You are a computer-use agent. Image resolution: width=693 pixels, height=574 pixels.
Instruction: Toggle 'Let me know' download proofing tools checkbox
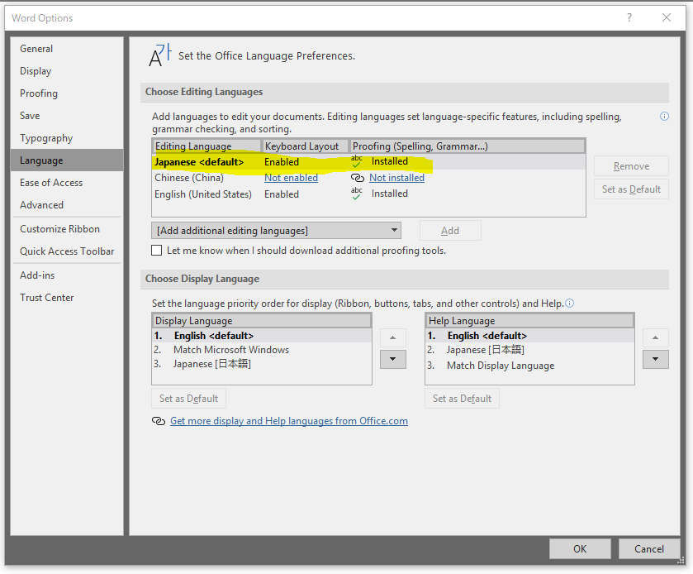click(x=156, y=251)
